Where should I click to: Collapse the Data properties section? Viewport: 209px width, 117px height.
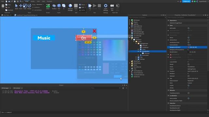[x=168, y=25]
